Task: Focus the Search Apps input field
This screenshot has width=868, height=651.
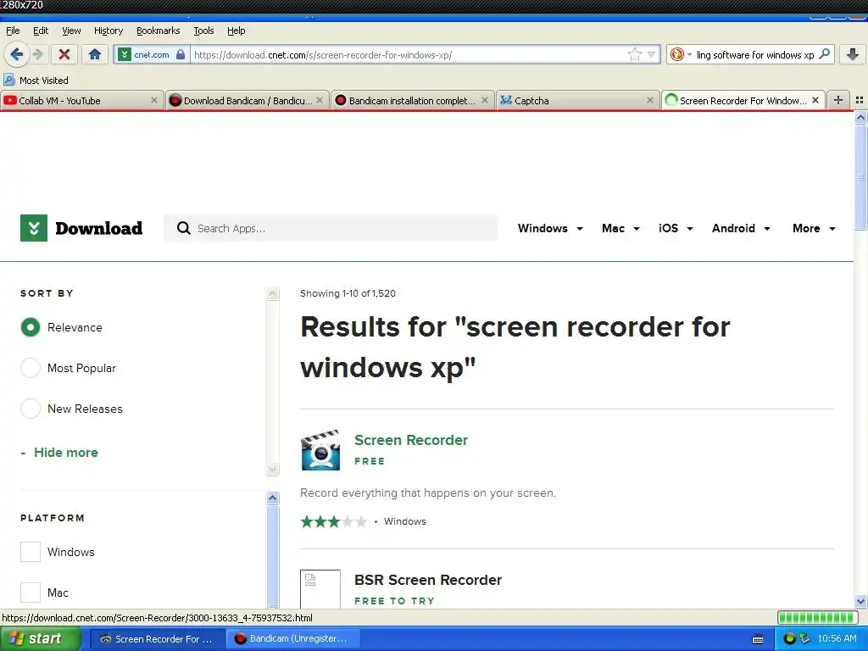Action: tap(331, 228)
